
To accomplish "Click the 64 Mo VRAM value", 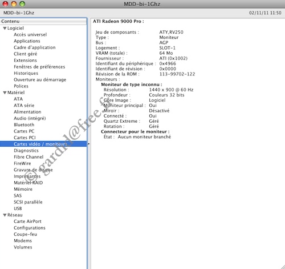I will pos(166,53).
